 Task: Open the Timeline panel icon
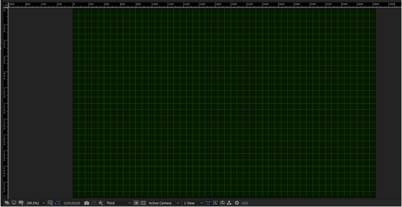222,203
